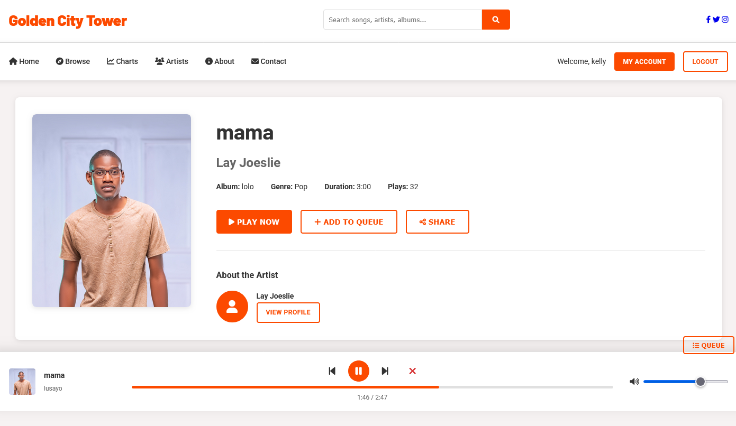Click the orange search magnifier button
Viewport: 736px width, 426px height.
coord(496,20)
